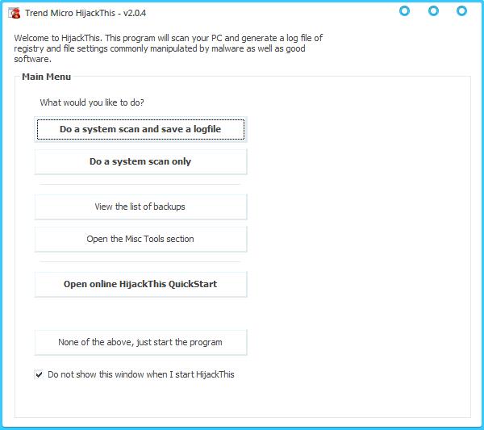Click the 'Welcome to HijackThis' description text
484x430 pixels.
(x=169, y=48)
